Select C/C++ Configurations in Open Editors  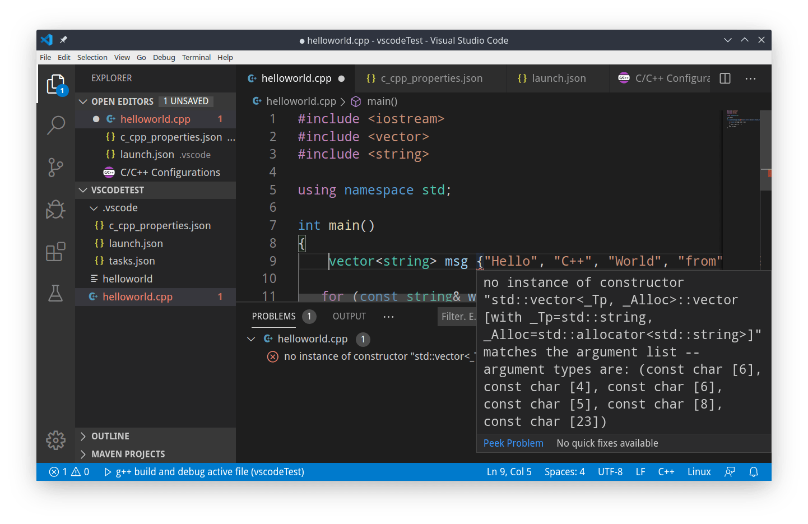156,173
